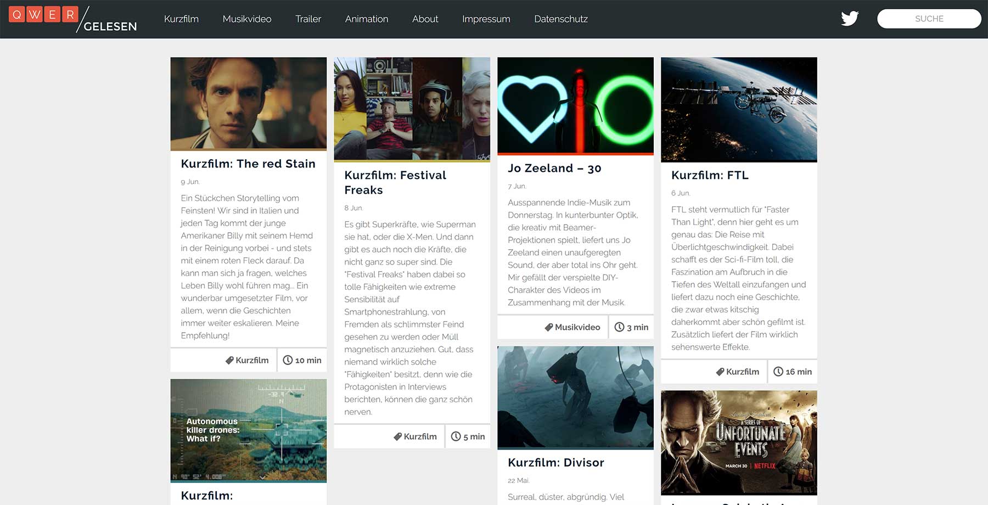The width and height of the screenshot is (988, 505).
Task: Click the clock icon showing 16 min
Action: coord(778,372)
